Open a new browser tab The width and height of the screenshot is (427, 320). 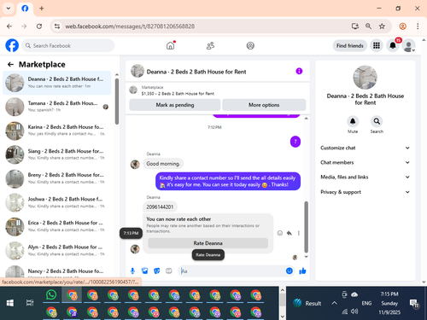42,9
